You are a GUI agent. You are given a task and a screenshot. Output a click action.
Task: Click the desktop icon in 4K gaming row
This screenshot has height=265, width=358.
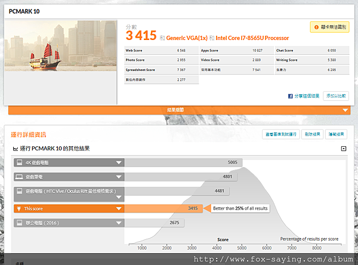point(20,162)
